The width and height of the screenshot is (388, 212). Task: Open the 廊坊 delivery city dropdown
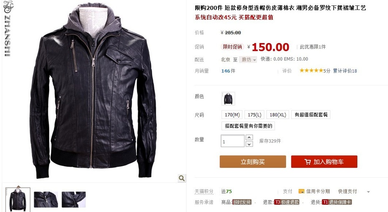[x=248, y=59]
